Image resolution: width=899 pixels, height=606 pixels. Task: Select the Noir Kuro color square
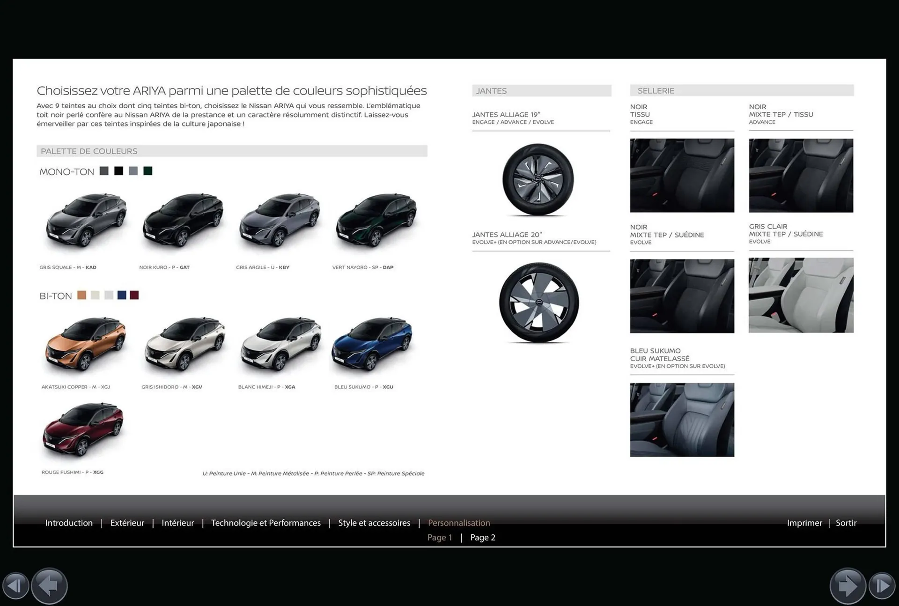point(118,171)
